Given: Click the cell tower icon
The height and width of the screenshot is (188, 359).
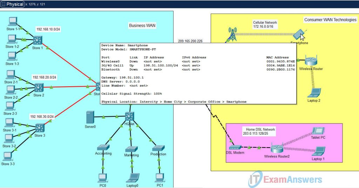Looking at the screenshot, I should coord(232,34).
